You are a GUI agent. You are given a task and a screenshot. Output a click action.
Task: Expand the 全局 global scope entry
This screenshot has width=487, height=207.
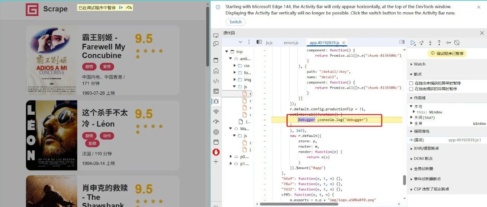tap(411, 123)
